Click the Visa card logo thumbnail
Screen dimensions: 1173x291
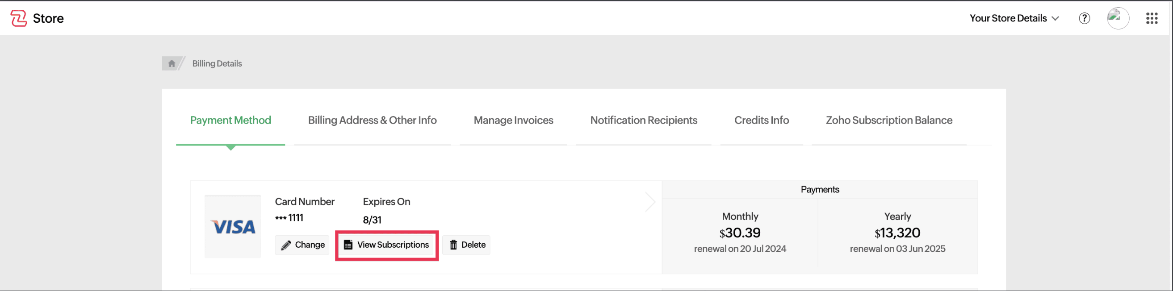click(233, 226)
